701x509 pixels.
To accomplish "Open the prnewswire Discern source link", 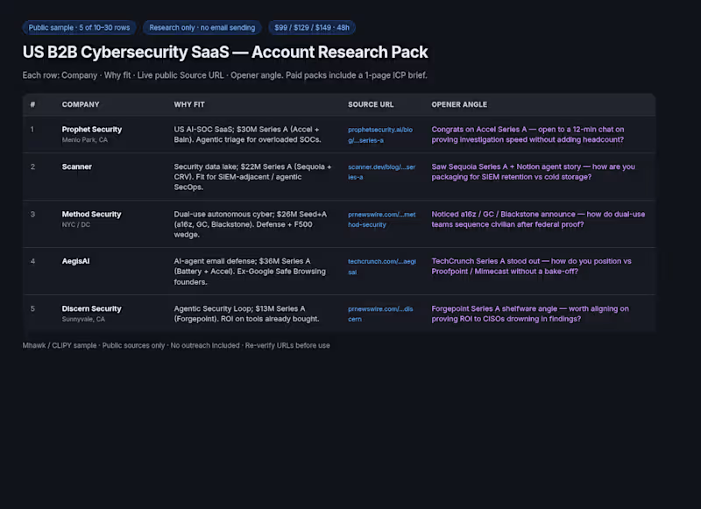I will click(380, 314).
